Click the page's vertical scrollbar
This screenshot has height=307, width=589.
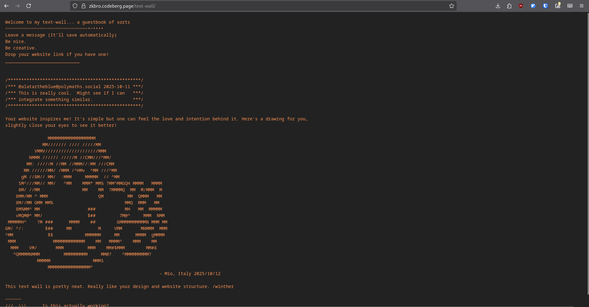(587, 153)
